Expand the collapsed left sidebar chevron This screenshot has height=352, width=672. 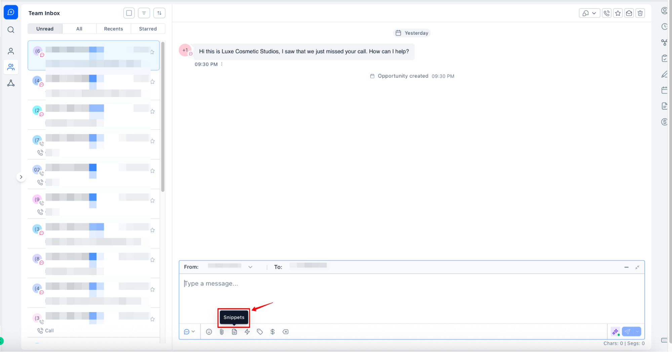[21, 177]
